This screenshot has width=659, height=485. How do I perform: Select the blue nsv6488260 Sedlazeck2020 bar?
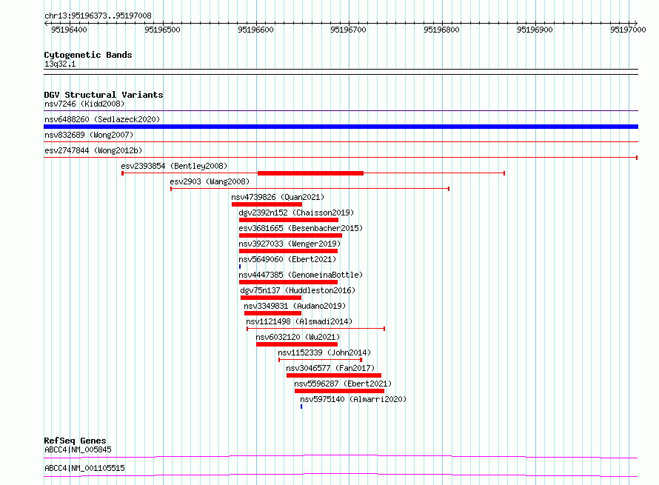point(341,127)
